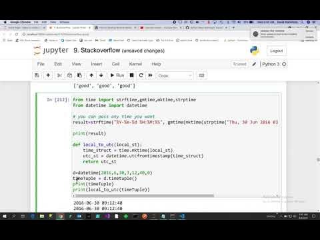Open Task View on the taskbar

pos(23,216)
